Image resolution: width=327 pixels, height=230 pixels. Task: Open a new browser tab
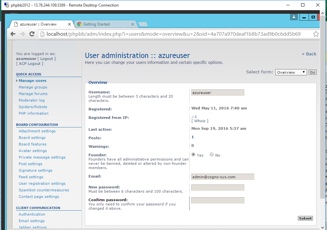pyautogui.click(x=143, y=24)
